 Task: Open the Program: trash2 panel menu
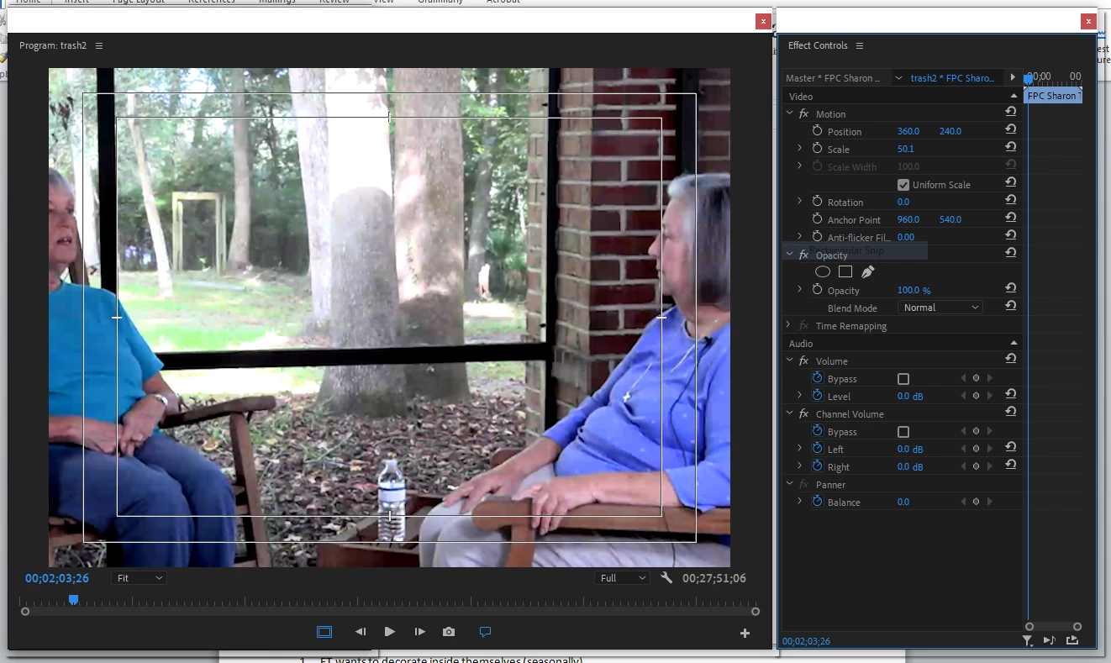99,45
